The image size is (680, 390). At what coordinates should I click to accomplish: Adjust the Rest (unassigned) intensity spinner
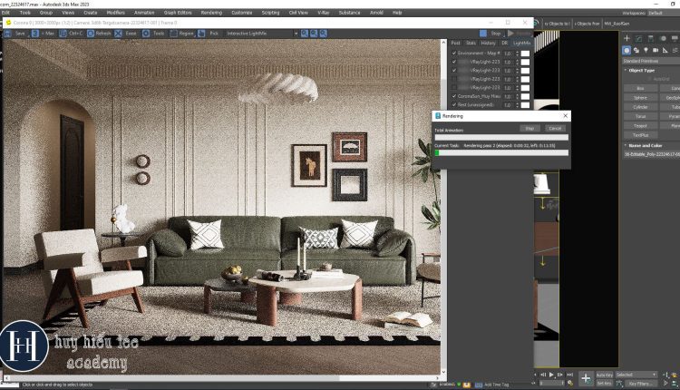click(x=518, y=105)
